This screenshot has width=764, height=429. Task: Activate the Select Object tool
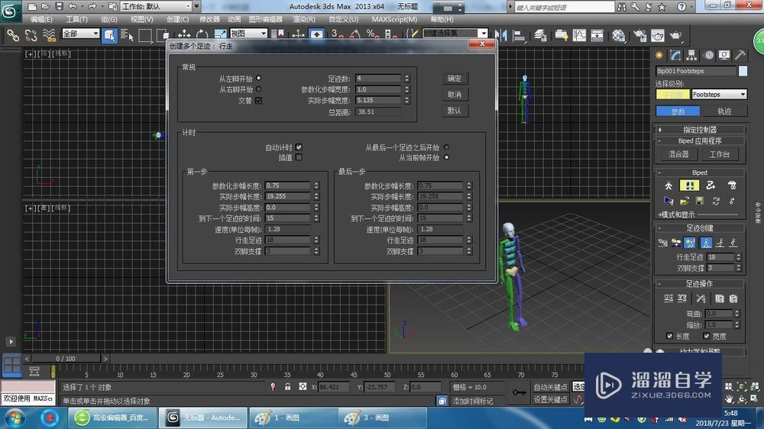tap(109, 35)
